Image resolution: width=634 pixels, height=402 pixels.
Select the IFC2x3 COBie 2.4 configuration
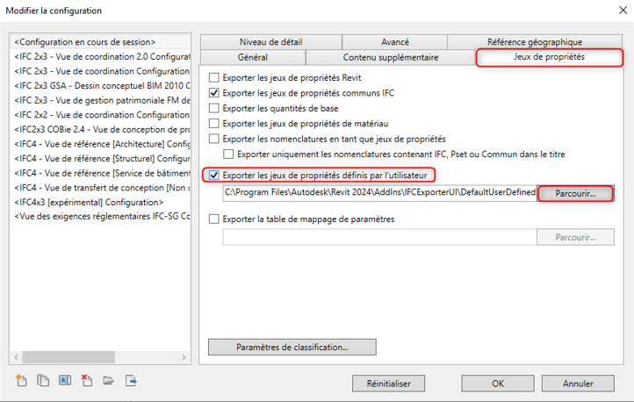tap(102, 129)
